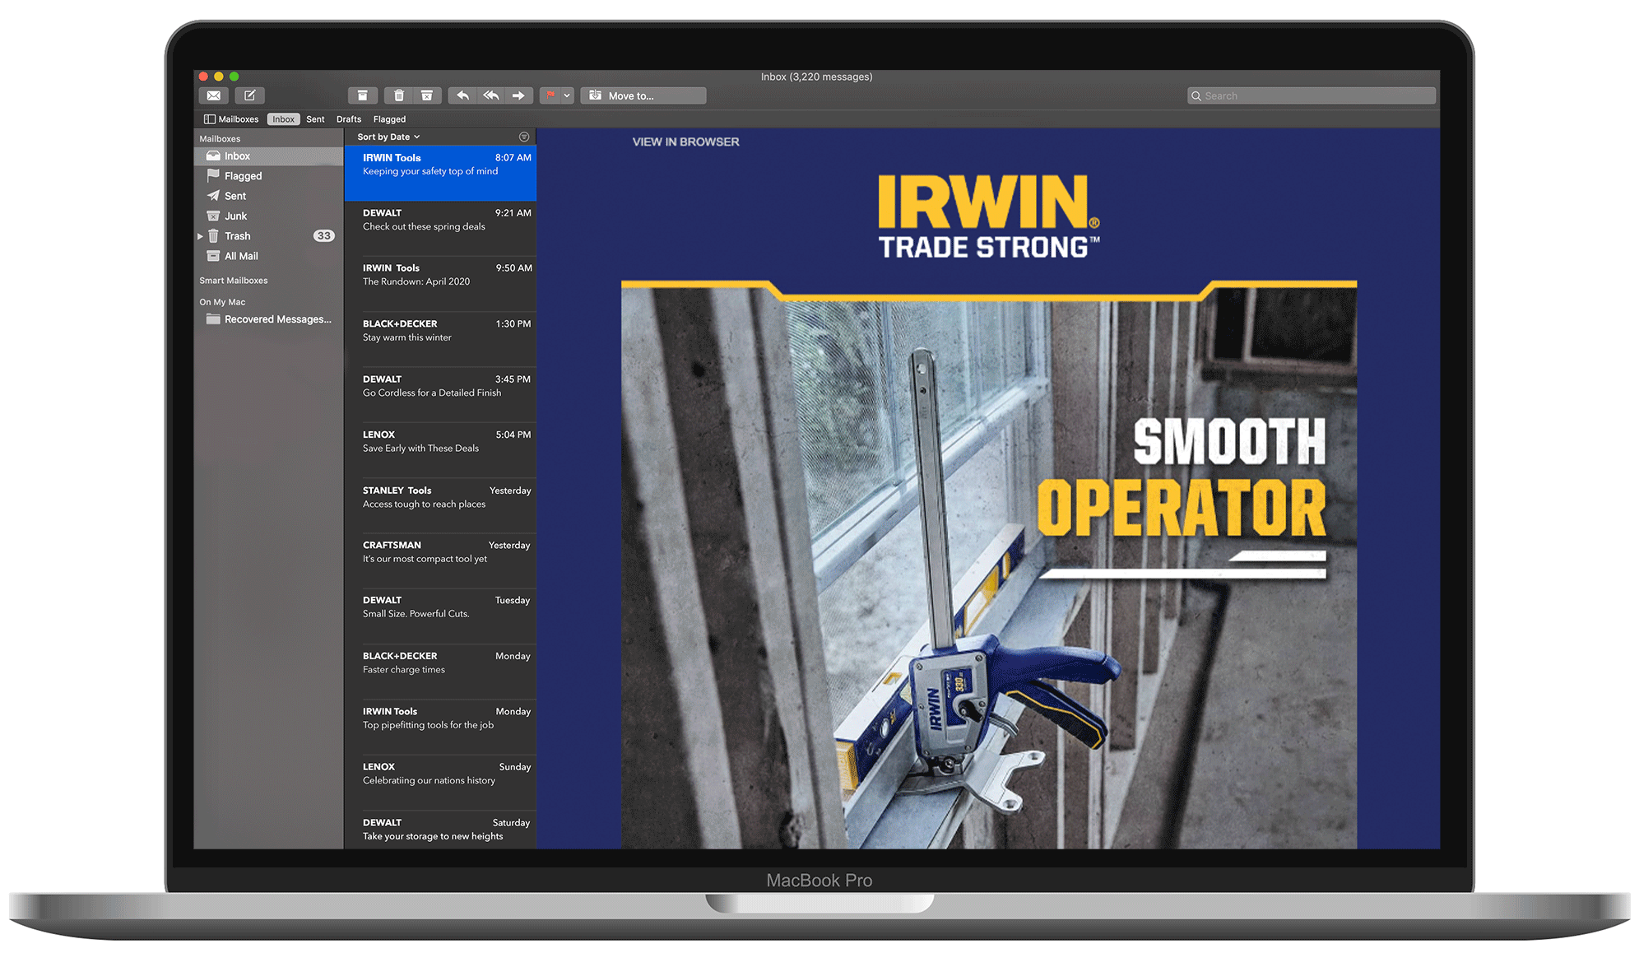Click On My Mac section header

[222, 302]
